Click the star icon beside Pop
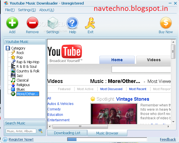The height and width of the screenshot is (143, 179). [13, 57]
